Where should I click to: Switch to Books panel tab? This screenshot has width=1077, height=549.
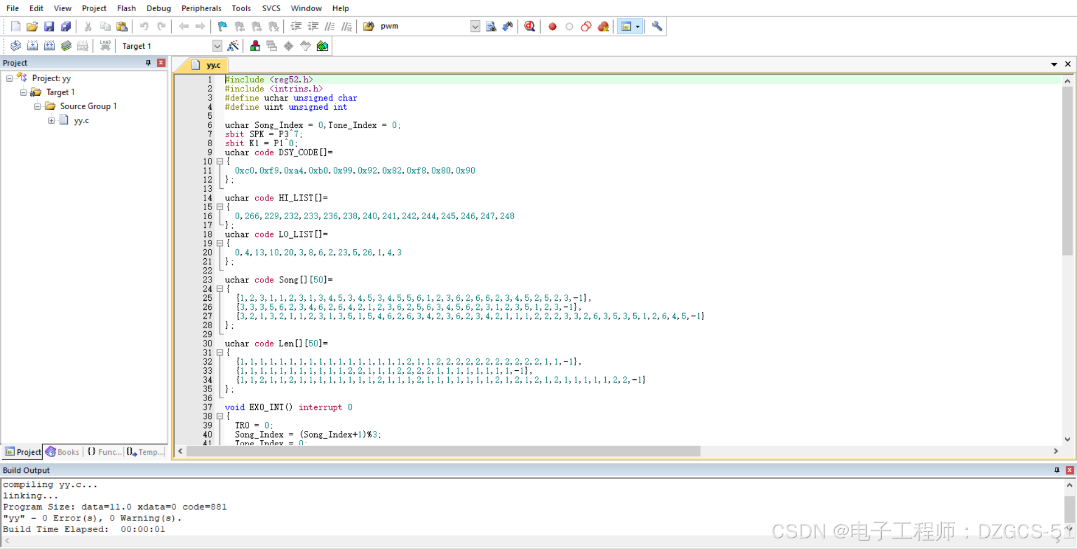point(63,452)
